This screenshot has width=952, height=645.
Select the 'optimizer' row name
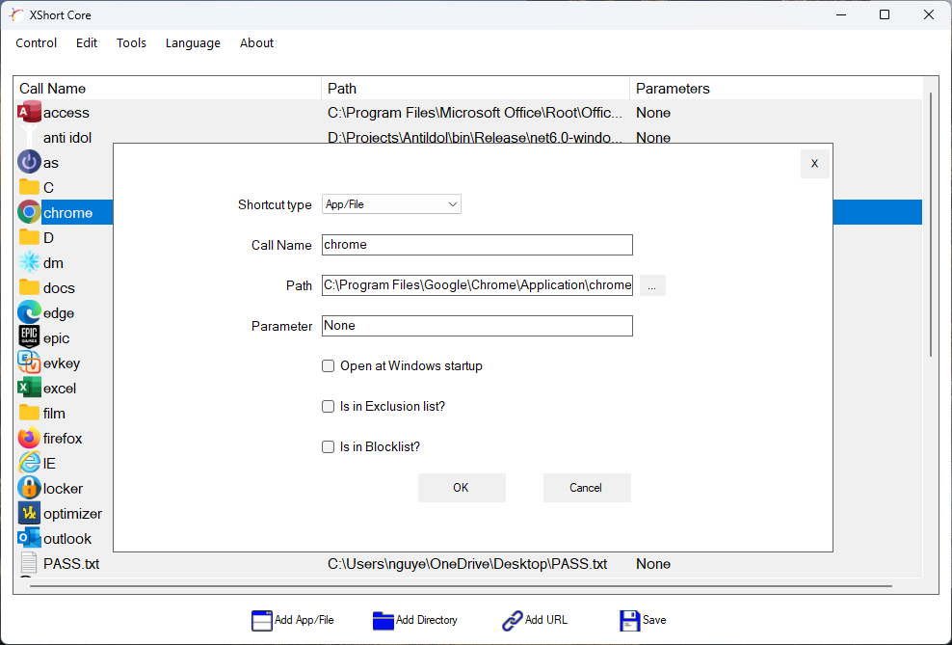tap(73, 514)
